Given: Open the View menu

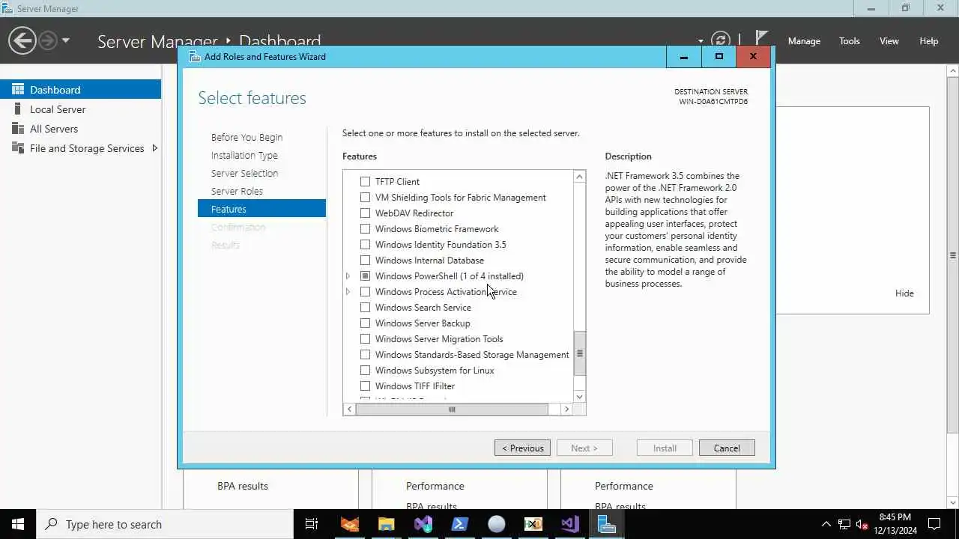Looking at the screenshot, I should tap(889, 41).
